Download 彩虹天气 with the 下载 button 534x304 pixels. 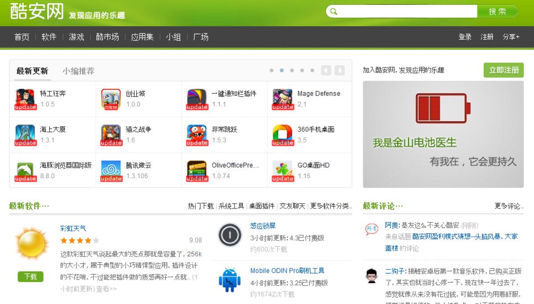tap(31, 276)
